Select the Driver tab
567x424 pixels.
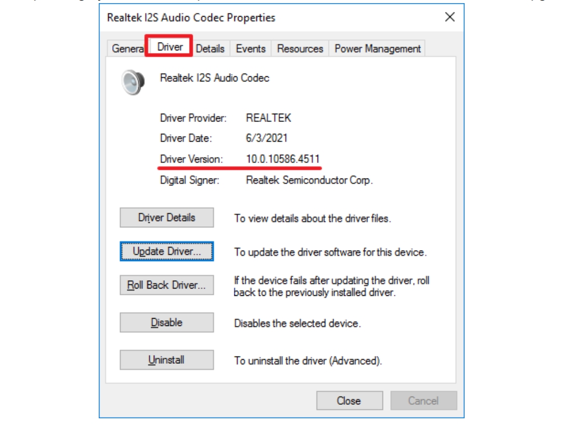click(x=169, y=47)
